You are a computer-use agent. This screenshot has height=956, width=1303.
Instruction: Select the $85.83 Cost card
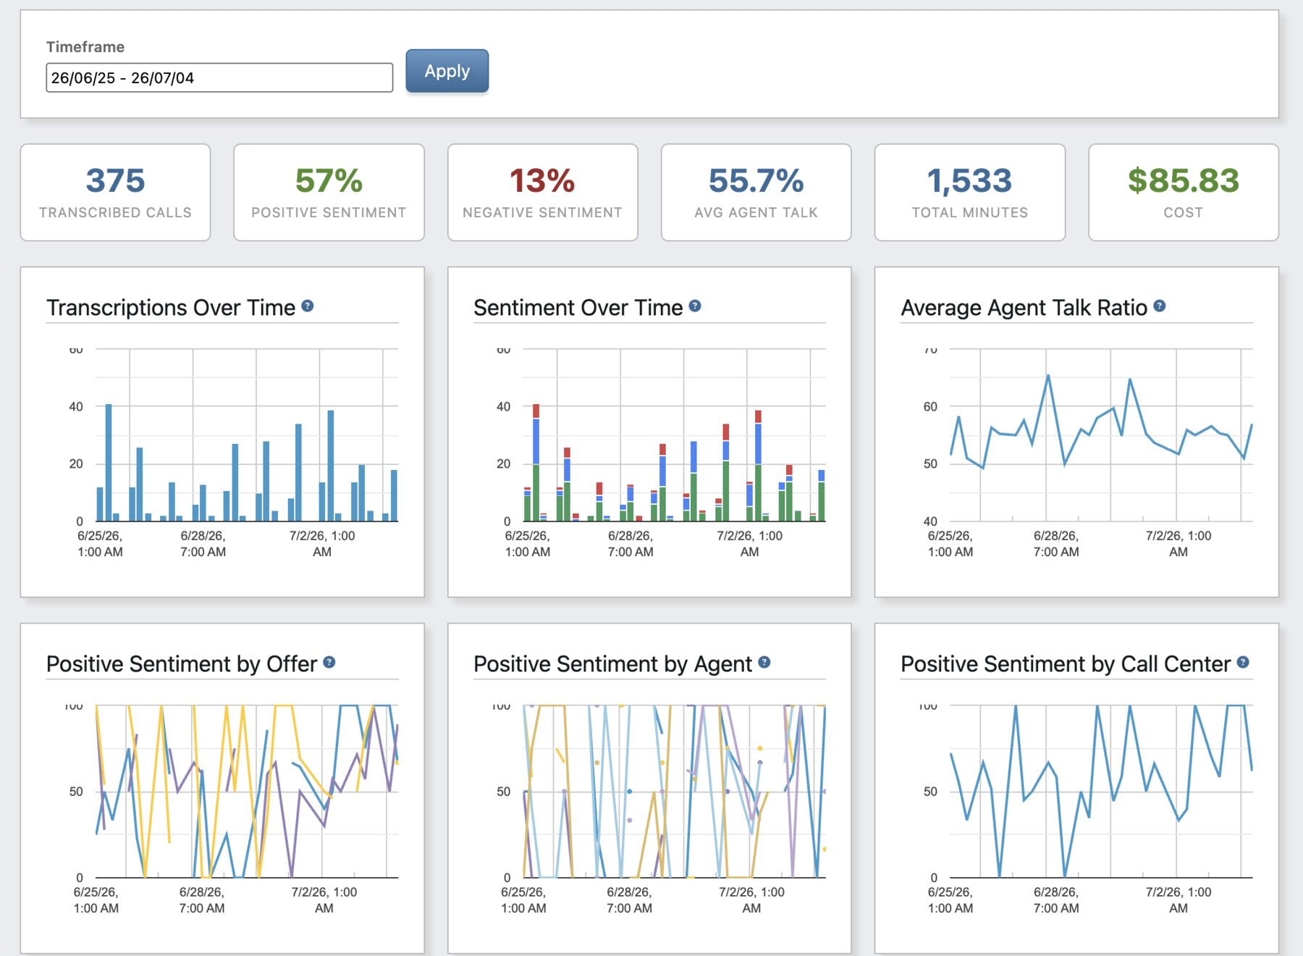click(1184, 192)
